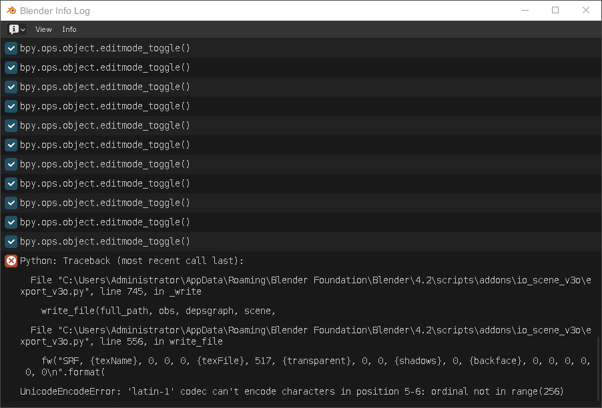
Task: Select the UnicodeEncodeError message line
Action: point(292,391)
